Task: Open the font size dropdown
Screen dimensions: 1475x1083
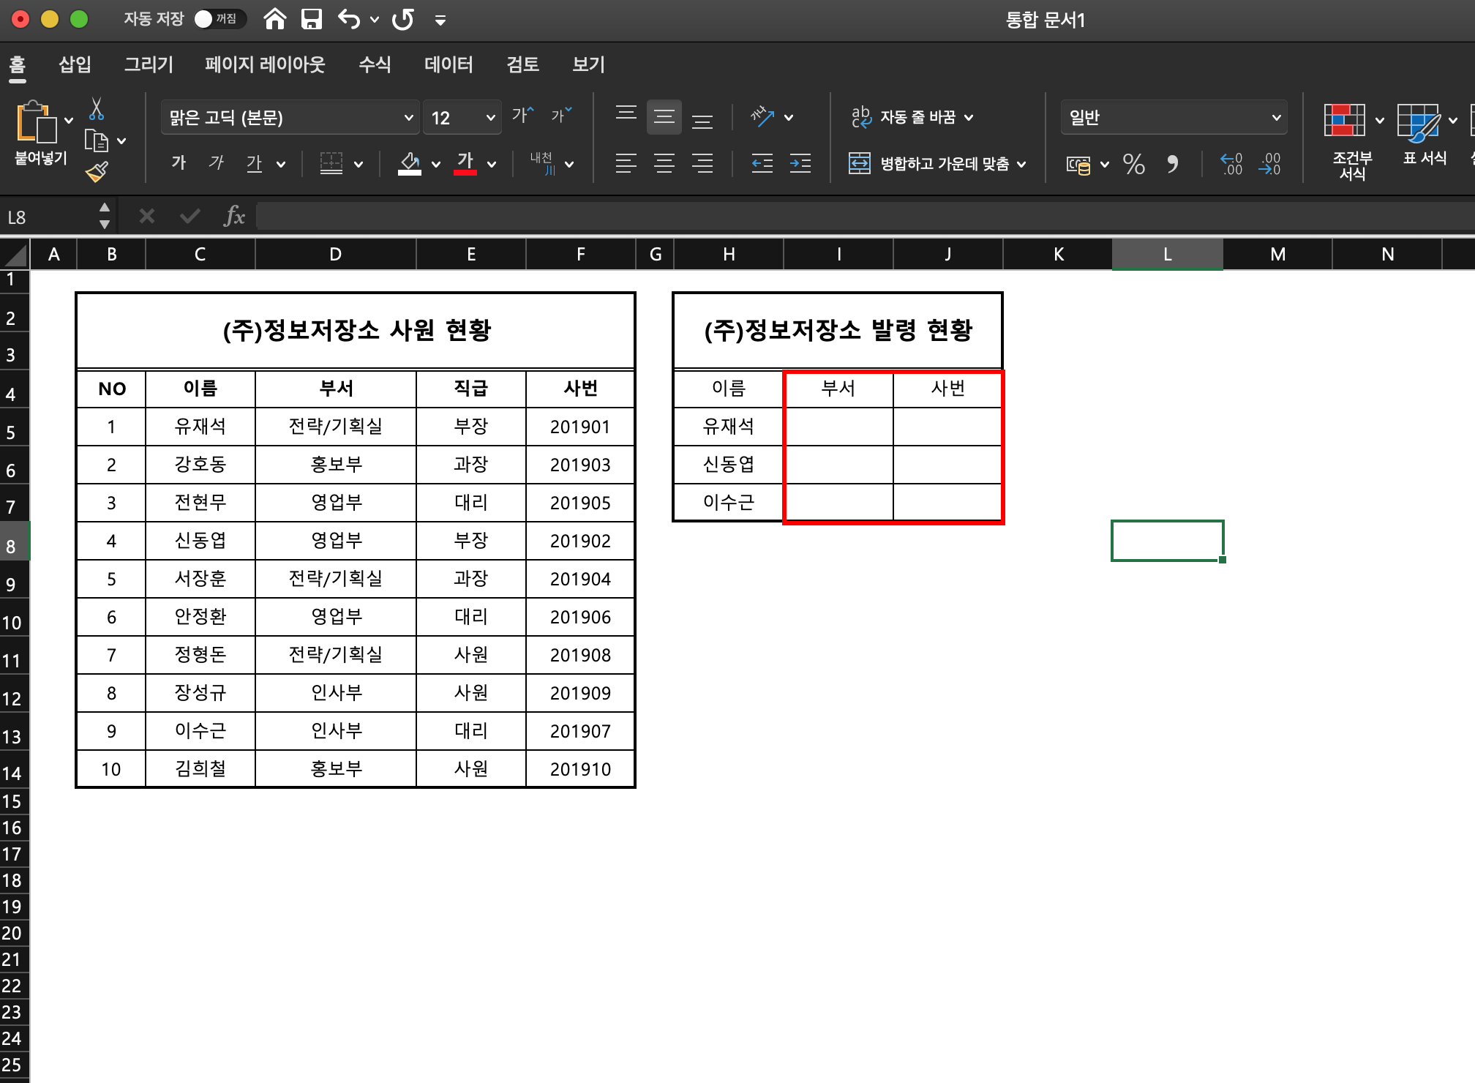Action: point(490,118)
